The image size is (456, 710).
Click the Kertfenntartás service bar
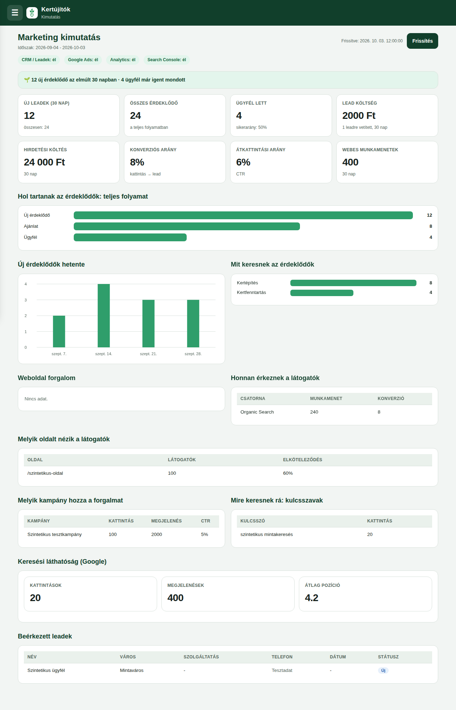click(322, 293)
